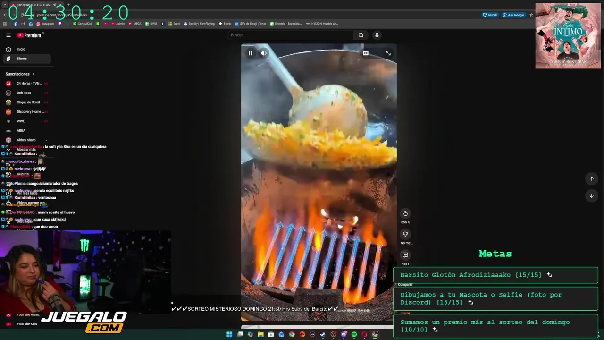The width and height of the screenshot is (604, 340).
Task: Pause the playing YouTube Short
Action: (x=251, y=53)
